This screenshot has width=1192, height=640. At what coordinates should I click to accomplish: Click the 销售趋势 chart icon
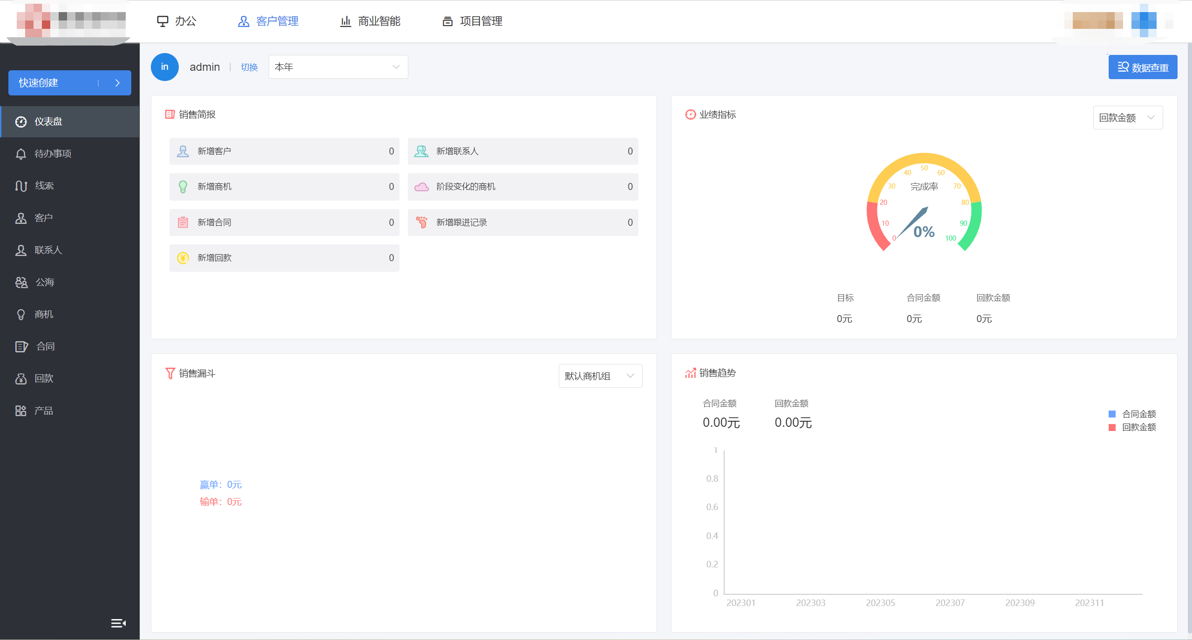(x=691, y=373)
